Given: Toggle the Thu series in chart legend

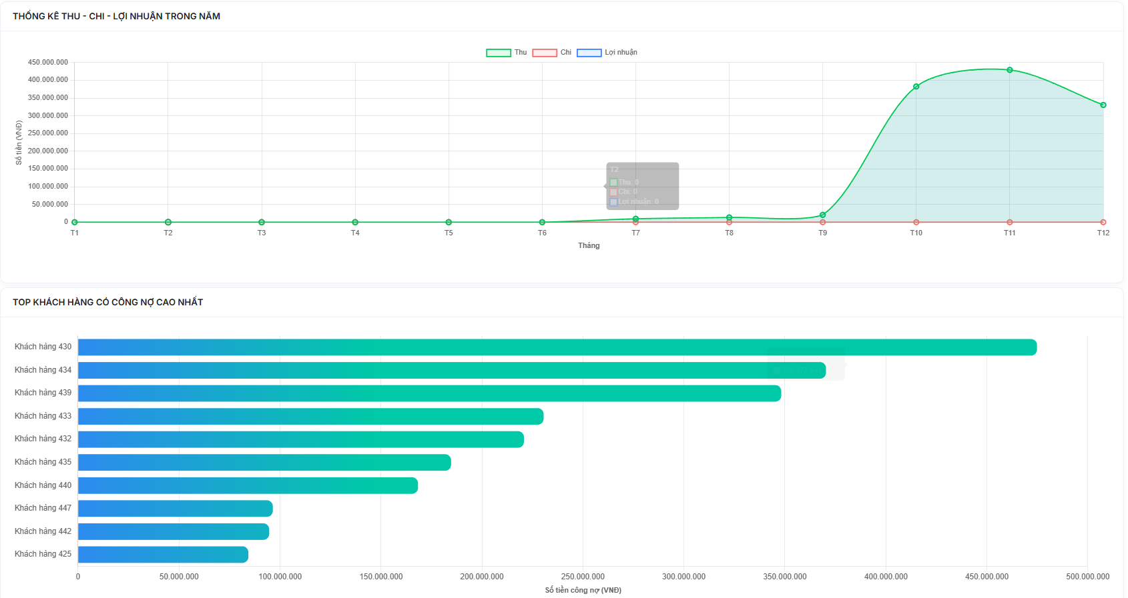Looking at the screenshot, I should [507, 53].
